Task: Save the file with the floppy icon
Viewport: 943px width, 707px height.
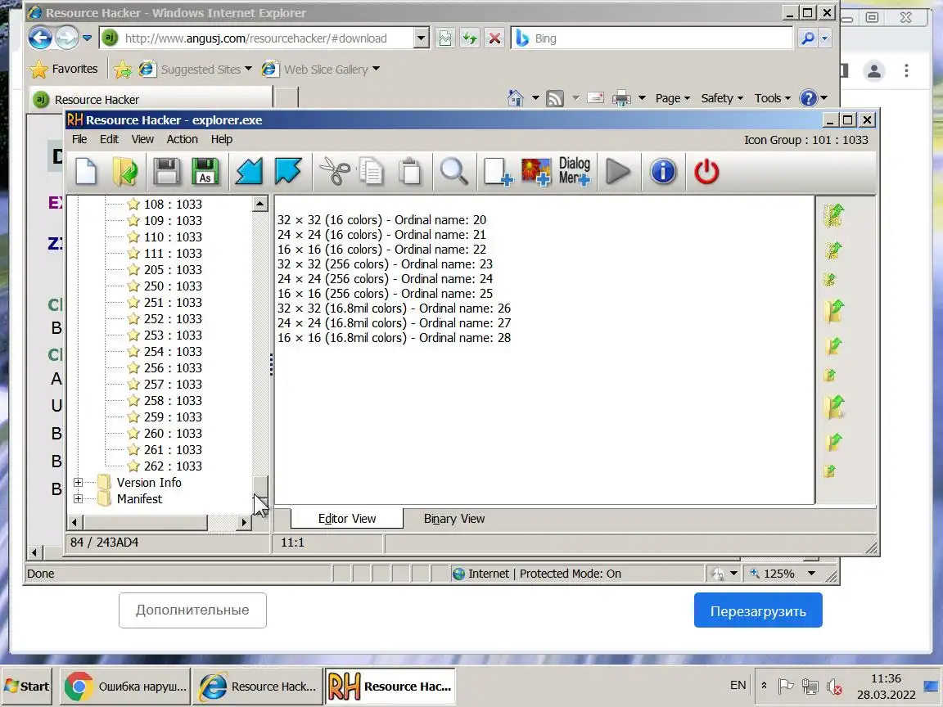Action: point(166,172)
